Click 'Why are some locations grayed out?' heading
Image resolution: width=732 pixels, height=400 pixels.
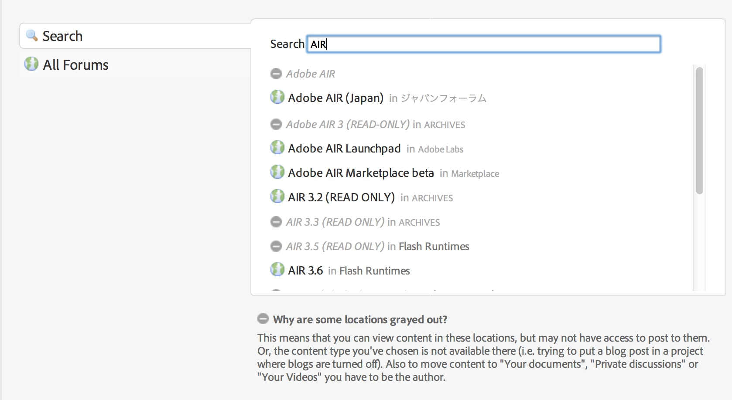(x=360, y=319)
